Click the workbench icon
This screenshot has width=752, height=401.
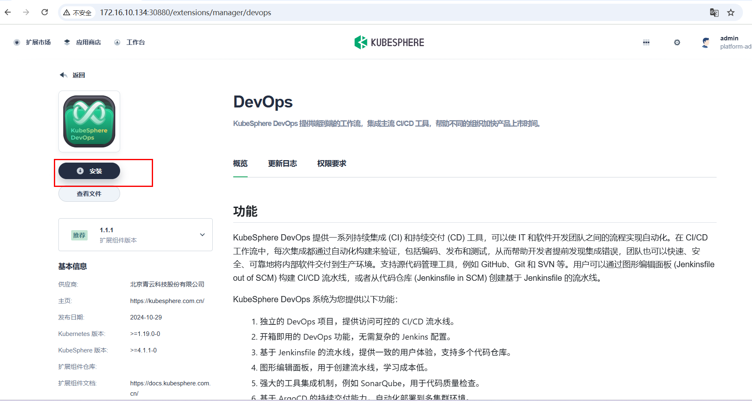[117, 42]
